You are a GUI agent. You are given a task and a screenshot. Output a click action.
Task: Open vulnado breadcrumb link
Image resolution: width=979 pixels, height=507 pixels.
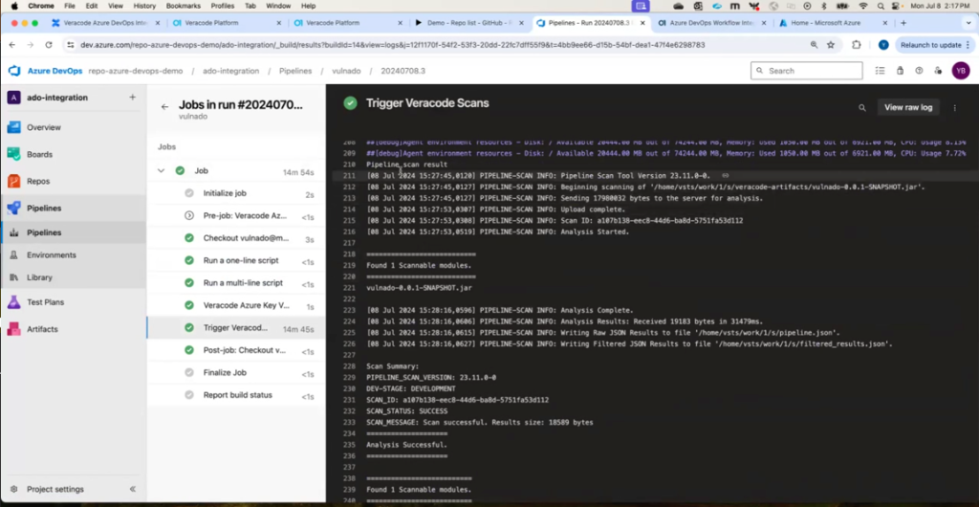[346, 71]
